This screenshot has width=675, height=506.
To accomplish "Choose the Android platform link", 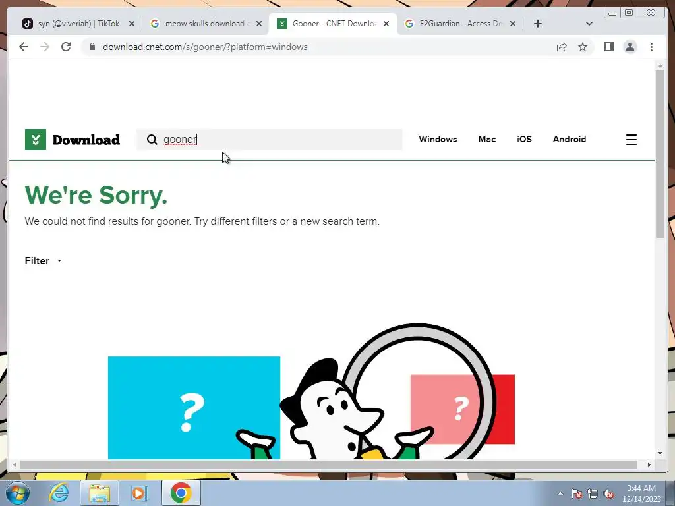I will [x=569, y=139].
